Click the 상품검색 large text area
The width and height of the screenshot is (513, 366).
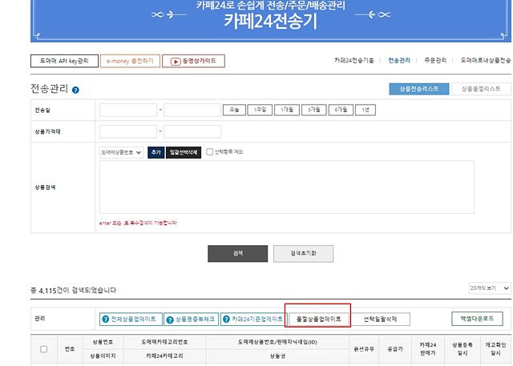pos(287,187)
